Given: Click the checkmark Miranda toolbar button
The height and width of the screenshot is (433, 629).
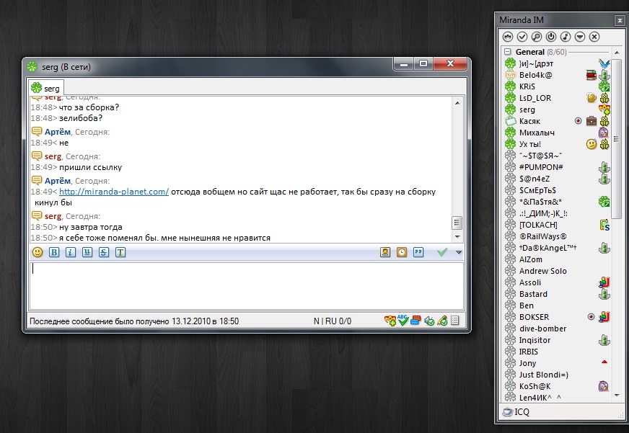Looking at the screenshot, I should [522, 37].
